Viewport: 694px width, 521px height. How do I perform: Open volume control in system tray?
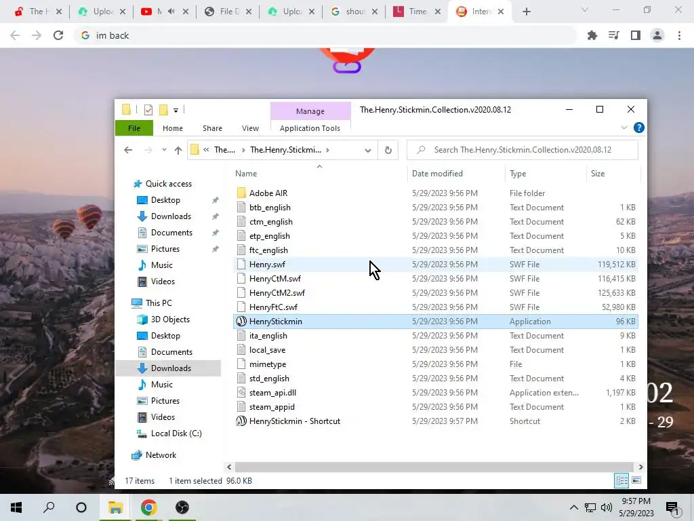pos(607,507)
